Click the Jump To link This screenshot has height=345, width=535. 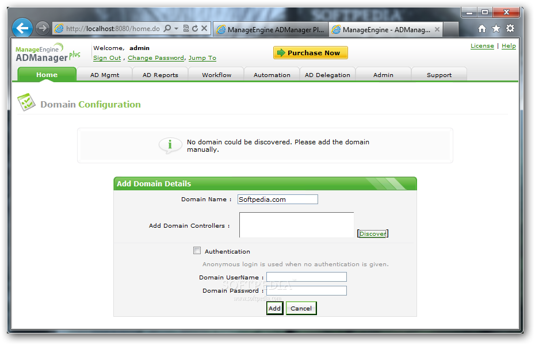pos(202,58)
